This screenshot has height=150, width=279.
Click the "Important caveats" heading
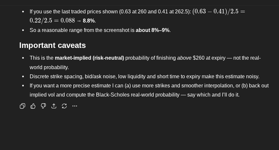pos(53,45)
